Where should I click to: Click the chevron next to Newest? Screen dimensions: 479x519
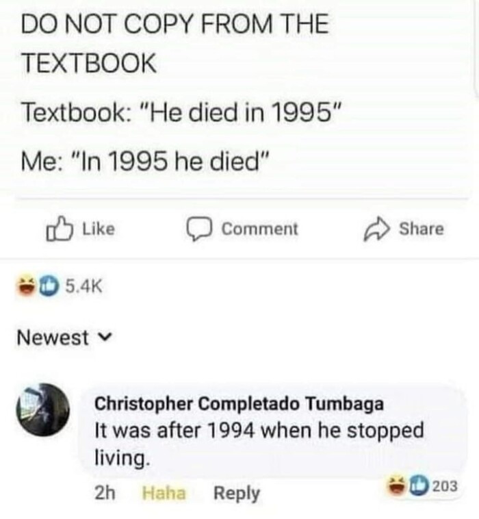106,338
